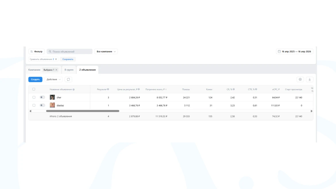Remove the 'Сравнить объявления: 2' filter chip

[56, 59]
